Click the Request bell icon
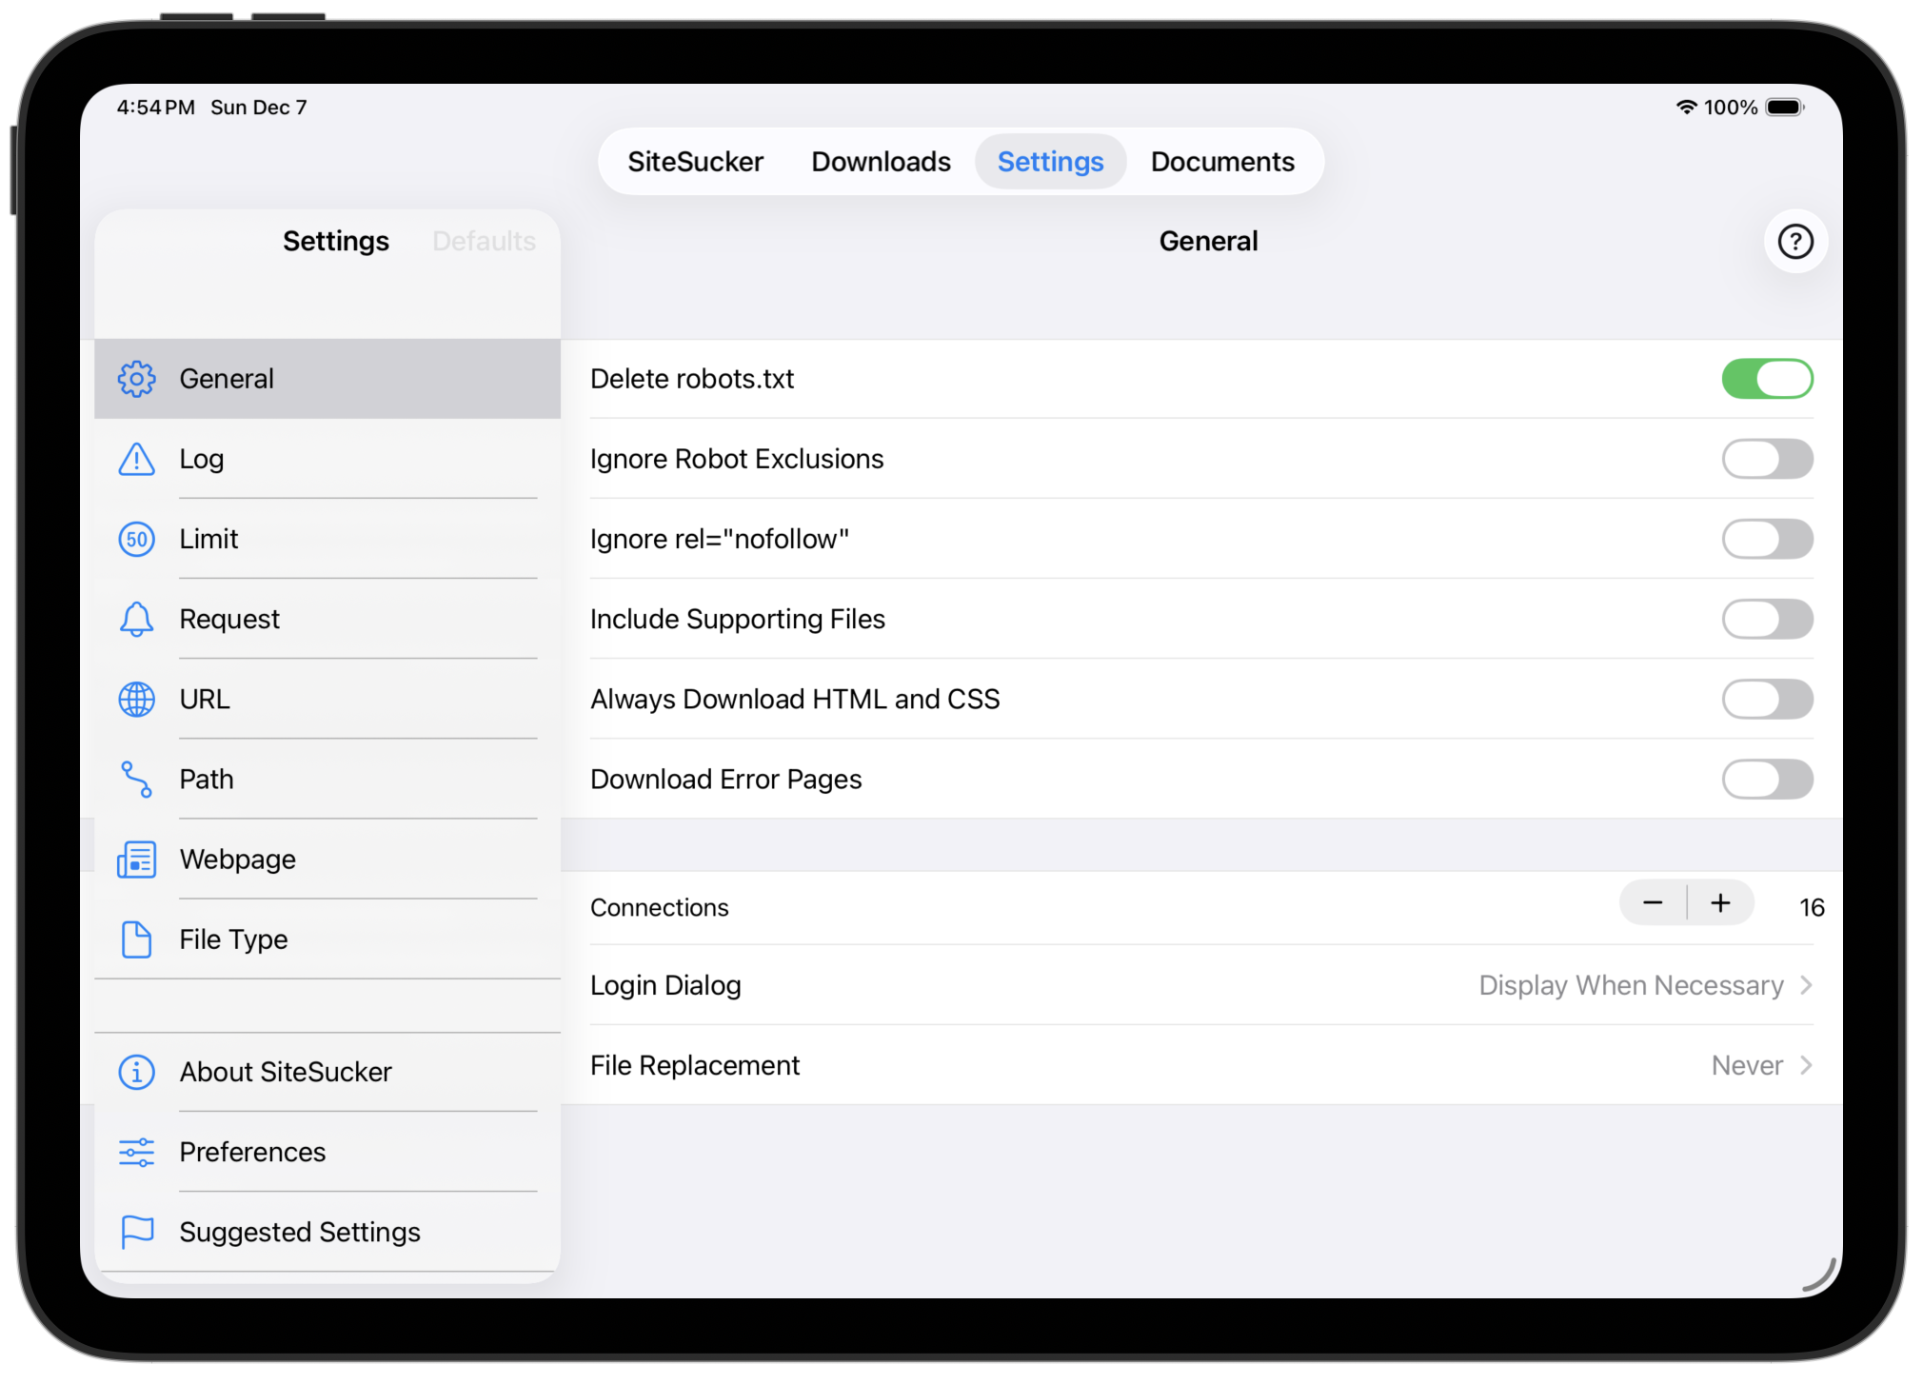The width and height of the screenshot is (1923, 1384). (136, 619)
